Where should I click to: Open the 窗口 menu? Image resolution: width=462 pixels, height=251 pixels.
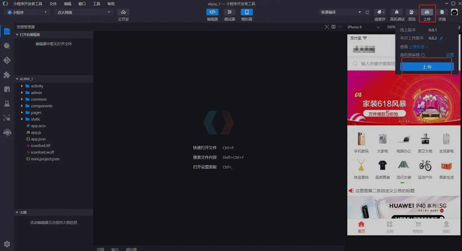[x=82, y=4]
